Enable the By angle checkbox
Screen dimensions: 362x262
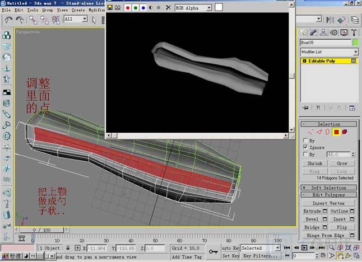[x=305, y=154]
